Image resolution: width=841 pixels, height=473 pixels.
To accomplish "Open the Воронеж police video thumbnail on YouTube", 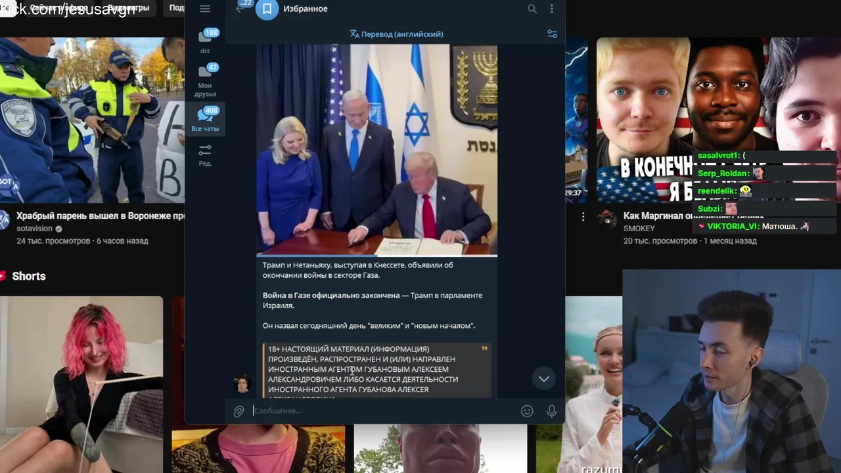I will tap(92, 120).
